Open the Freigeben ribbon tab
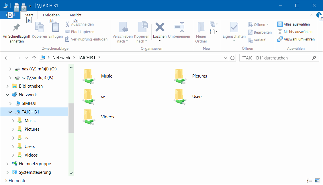This screenshot has height=185, width=323. [51, 15]
